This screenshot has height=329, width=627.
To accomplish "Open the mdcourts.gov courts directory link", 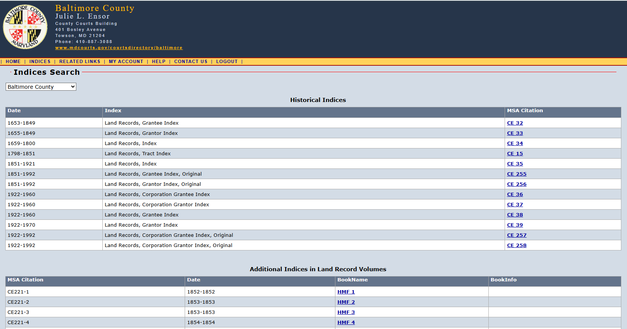I will click(x=119, y=48).
